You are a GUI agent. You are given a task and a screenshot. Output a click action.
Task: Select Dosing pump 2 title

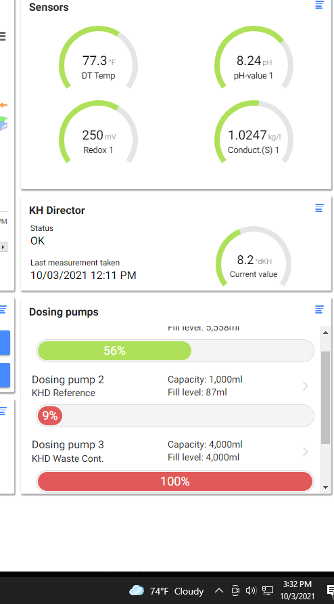pyautogui.click(x=68, y=380)
